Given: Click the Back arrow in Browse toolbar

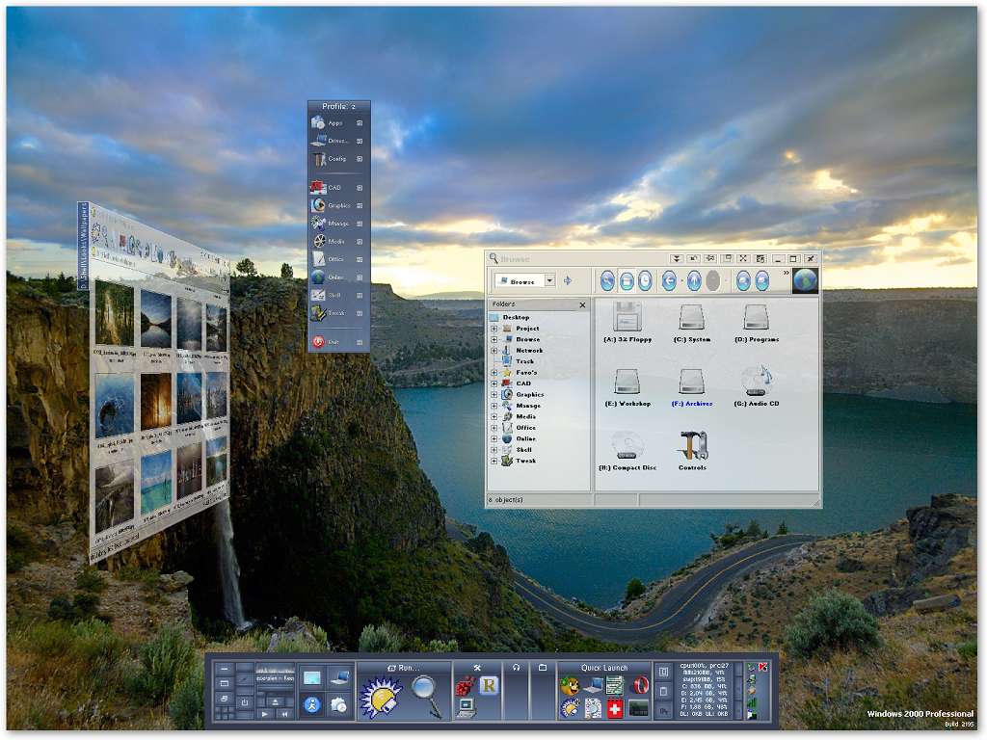Looking at the screenshot, I should (x=669, y=280).
